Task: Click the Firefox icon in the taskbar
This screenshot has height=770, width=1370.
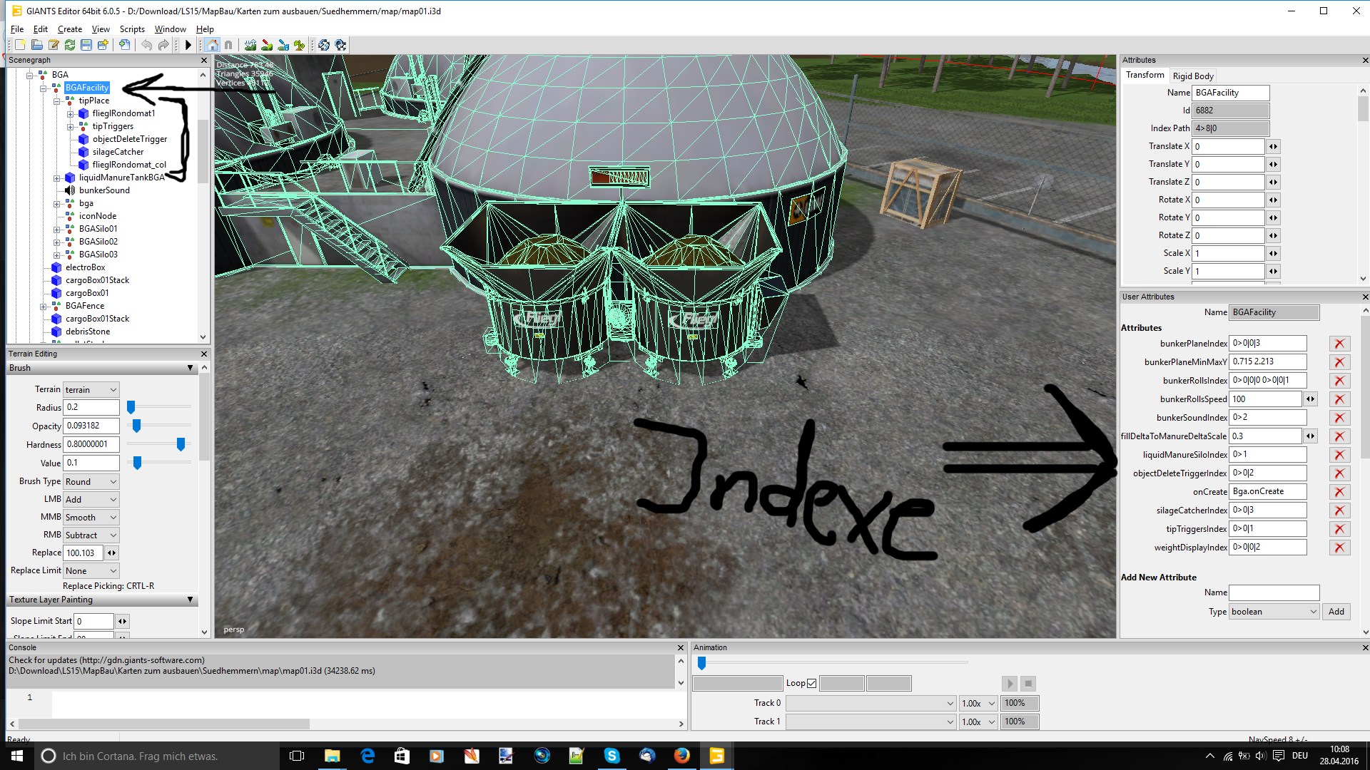Action: [681, 756]
